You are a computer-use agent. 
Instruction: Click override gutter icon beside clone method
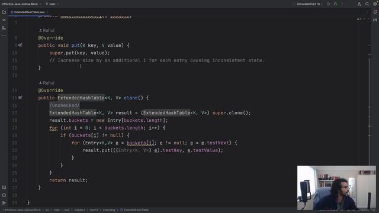pyautogui.click(x=20, y=98)
